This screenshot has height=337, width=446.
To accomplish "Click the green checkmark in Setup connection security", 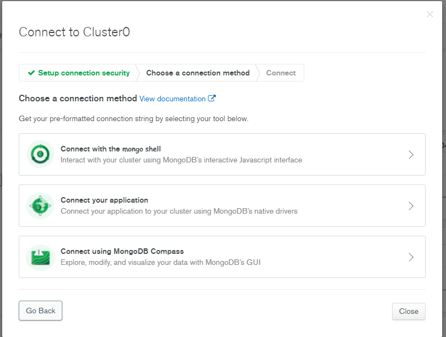I will (31, 73).
